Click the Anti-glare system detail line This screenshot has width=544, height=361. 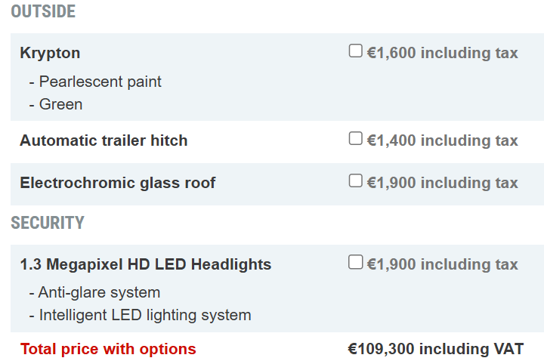pos(94,292)
